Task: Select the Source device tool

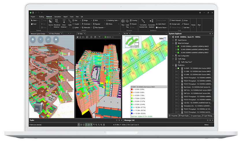Action: pyautogui.click(x=51, y=23)
